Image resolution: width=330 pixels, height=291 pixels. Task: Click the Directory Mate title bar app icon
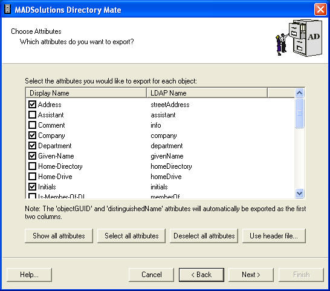[x=8, y=10]
